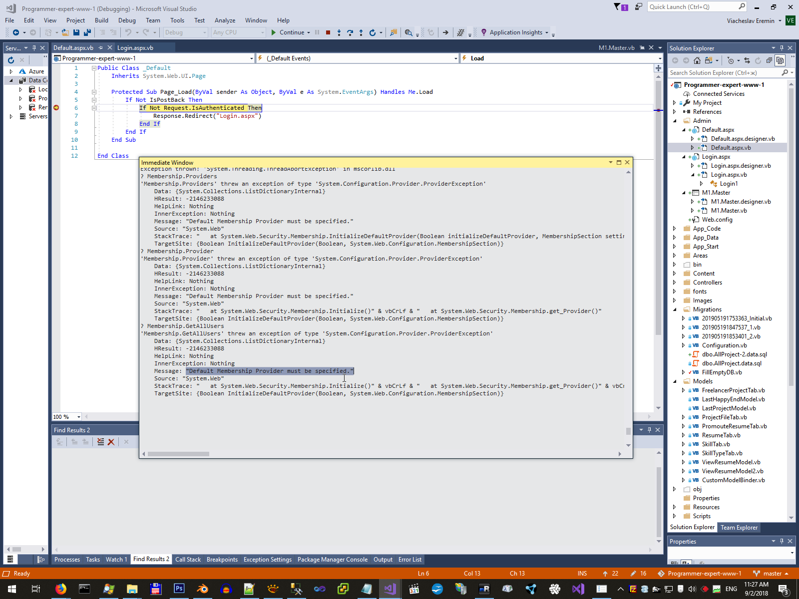Click the Continue debugging button

288,32
